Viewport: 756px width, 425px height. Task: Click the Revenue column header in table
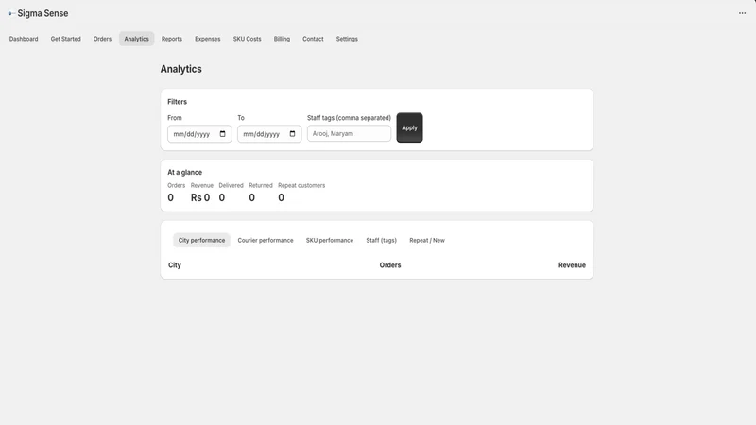tap(572, 265)
